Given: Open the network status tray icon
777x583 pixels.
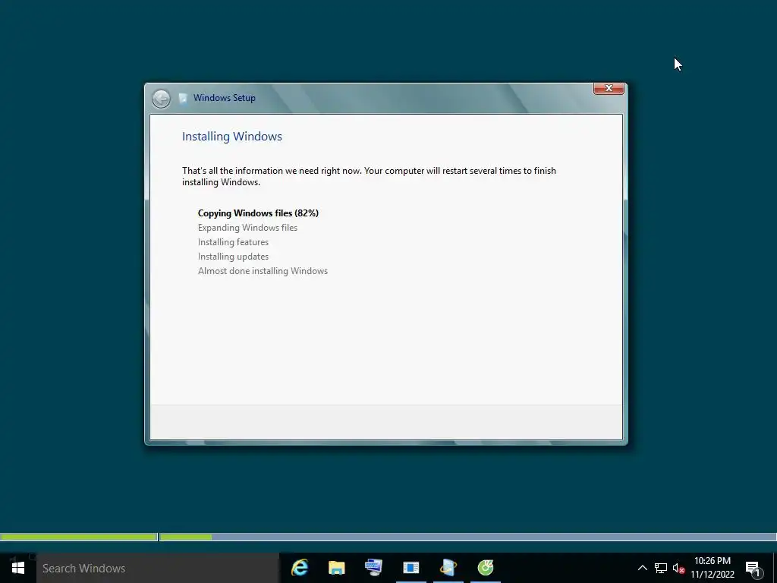Looking at the screenshot, I should [661, 568].
